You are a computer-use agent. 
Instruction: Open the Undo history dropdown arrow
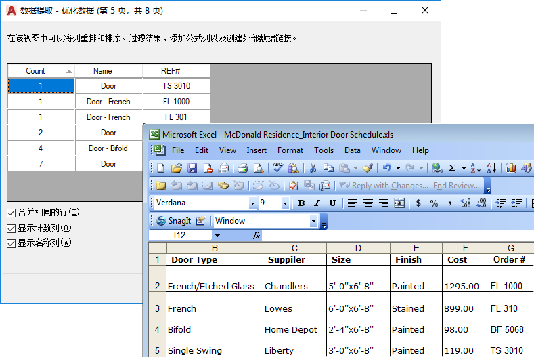398,168
